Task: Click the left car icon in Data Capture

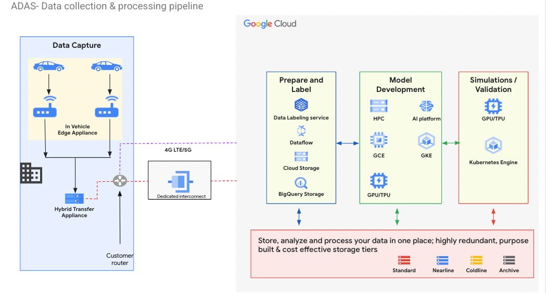Action: click(49, 66)
